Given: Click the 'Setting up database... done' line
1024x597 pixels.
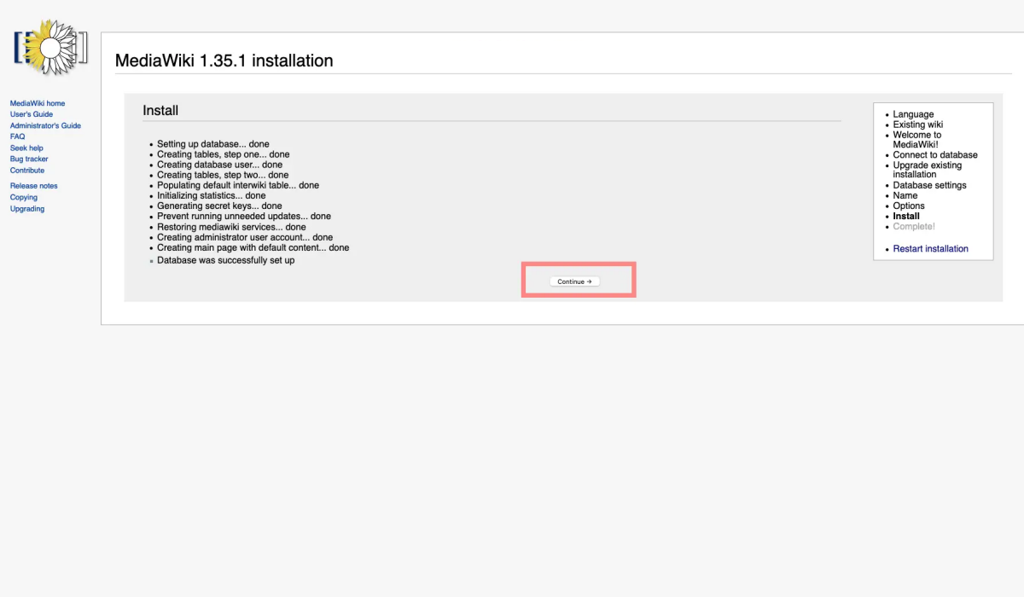Looking at the screenshot, I should click(x=213, y=144).
